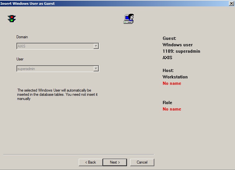235x170 pixels.
Task: Close the Insert Windows User dialog
Action: 231,4
